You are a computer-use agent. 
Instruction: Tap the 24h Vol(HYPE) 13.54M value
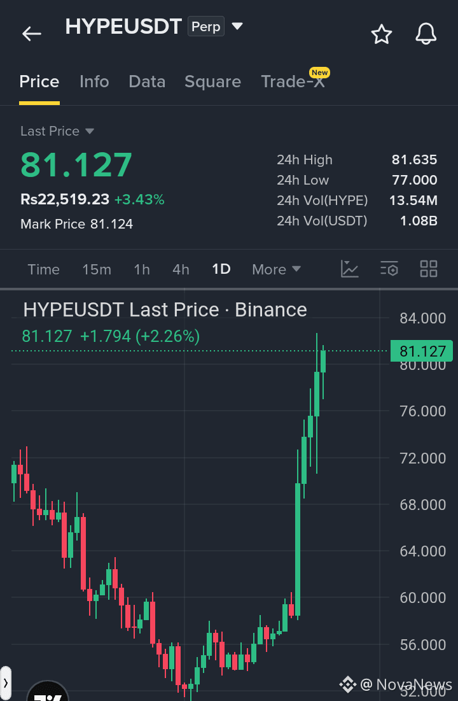pos(413,201)
